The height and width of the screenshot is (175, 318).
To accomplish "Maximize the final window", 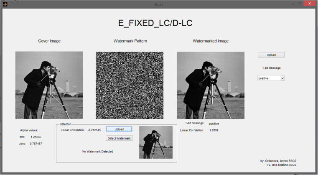I will [300, 3].
